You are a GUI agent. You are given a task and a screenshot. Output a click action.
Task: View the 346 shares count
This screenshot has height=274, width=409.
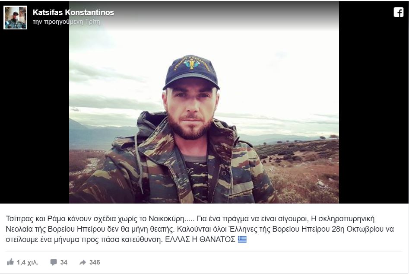point(95,262)
